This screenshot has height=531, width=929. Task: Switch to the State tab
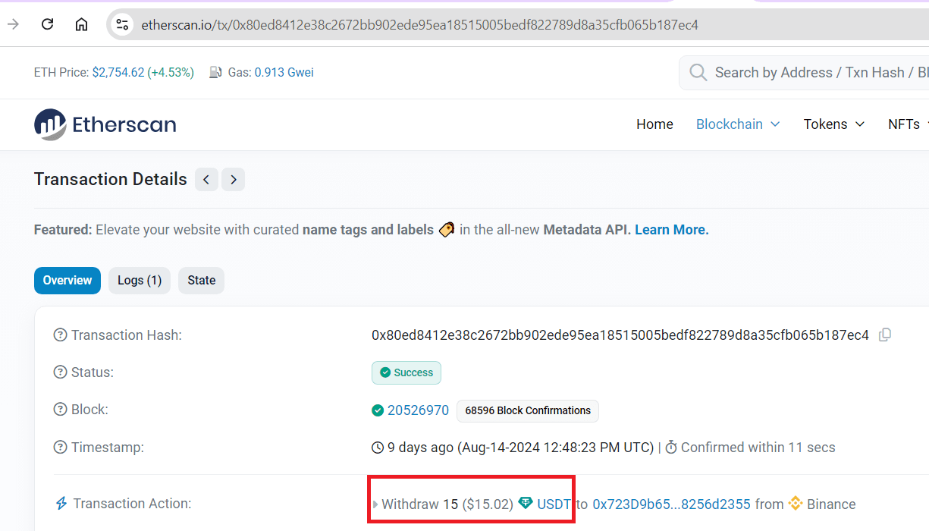[x=202, y=281]
